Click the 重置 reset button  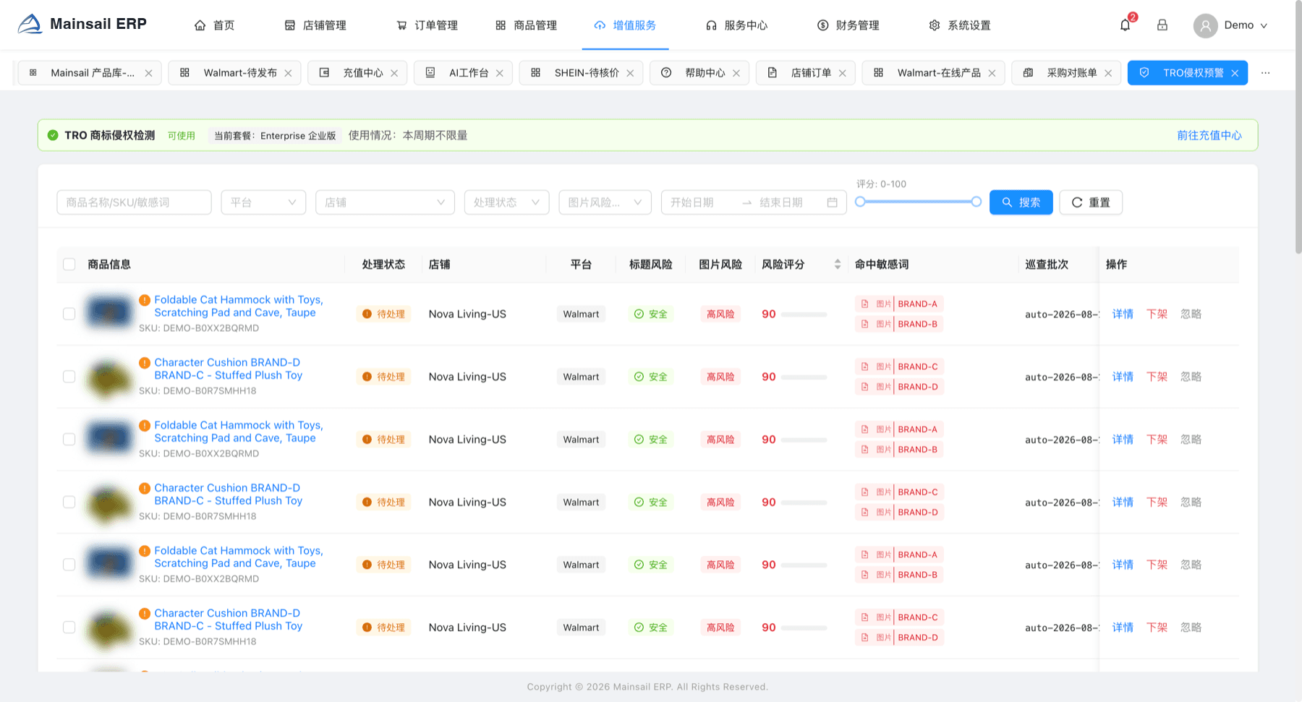(x=1091, y=202)
